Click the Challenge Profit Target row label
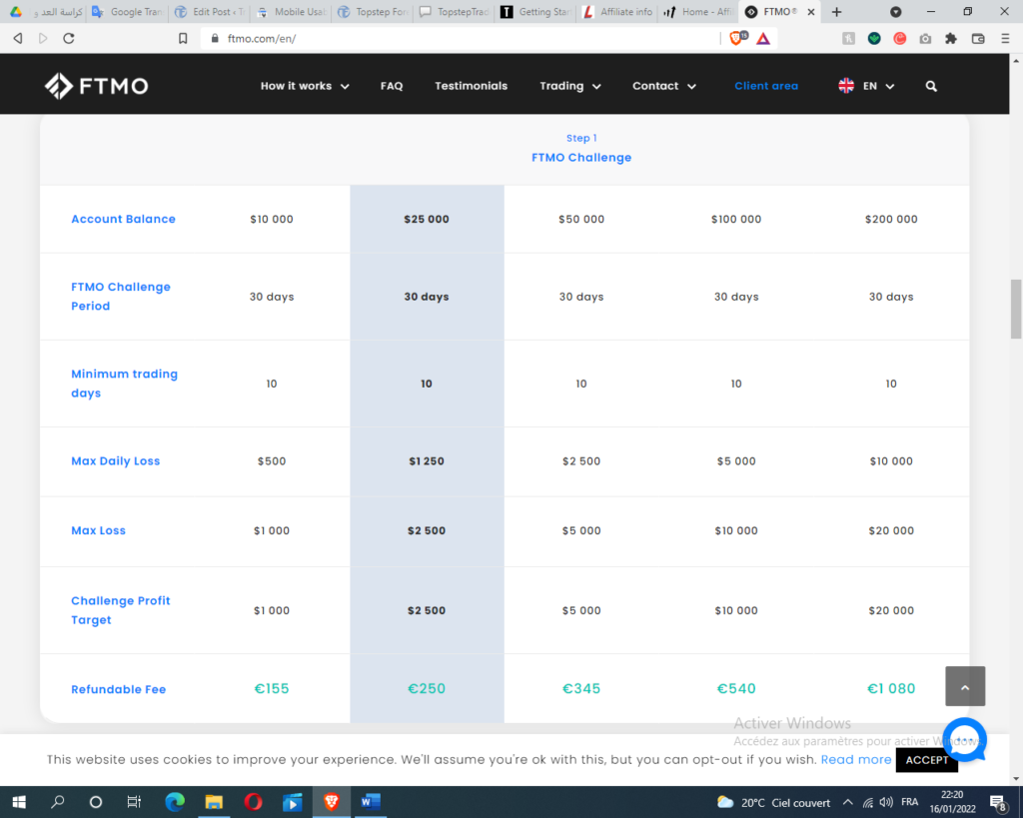This screenshot has height=818, width=1023. 121,610
